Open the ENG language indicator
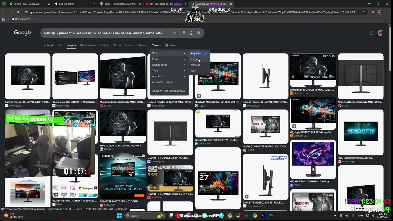The height and width of the screenshot is (221, 393). [360, 215]
